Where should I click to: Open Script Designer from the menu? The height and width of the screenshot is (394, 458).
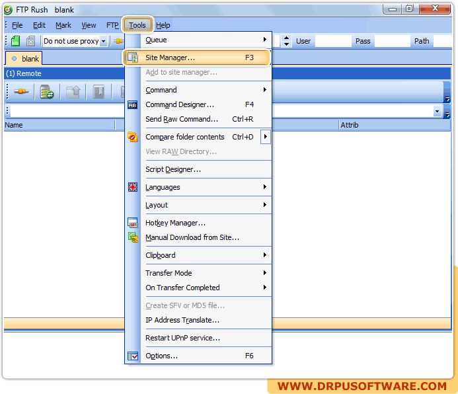click(x=199, y=169)
